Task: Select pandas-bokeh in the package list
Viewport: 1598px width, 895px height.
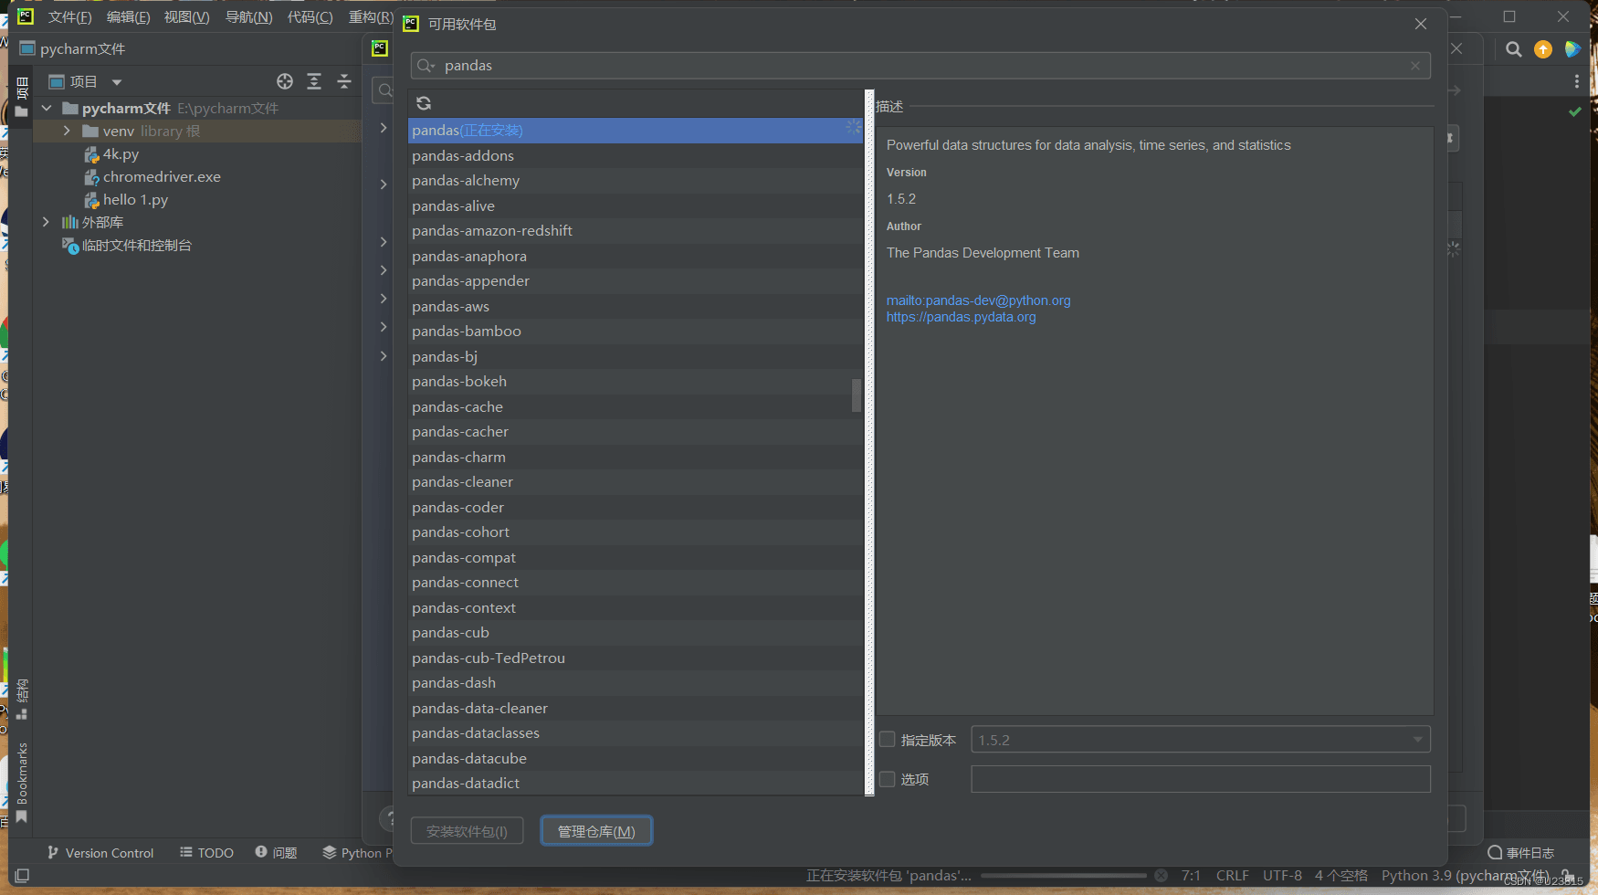Action: pos(459,382)
